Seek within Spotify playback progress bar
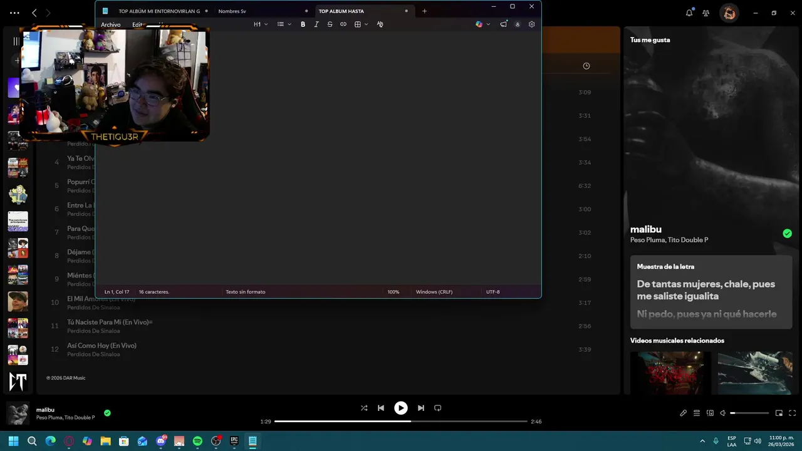Screen dimensions: 802x451 [401, 422]
